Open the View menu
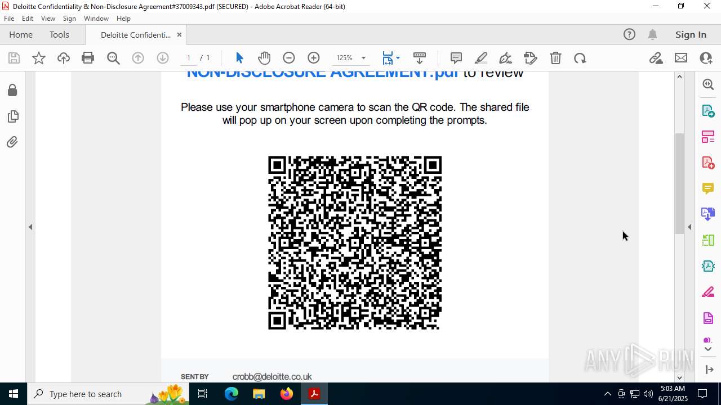This screenshot has height=405, width=721. pos(48,19)
